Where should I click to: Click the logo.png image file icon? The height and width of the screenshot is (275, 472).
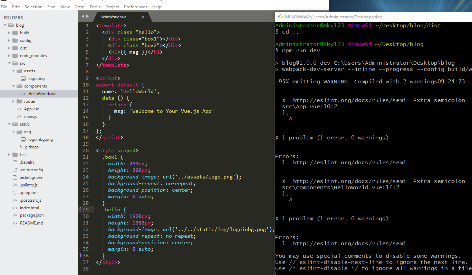23,79
